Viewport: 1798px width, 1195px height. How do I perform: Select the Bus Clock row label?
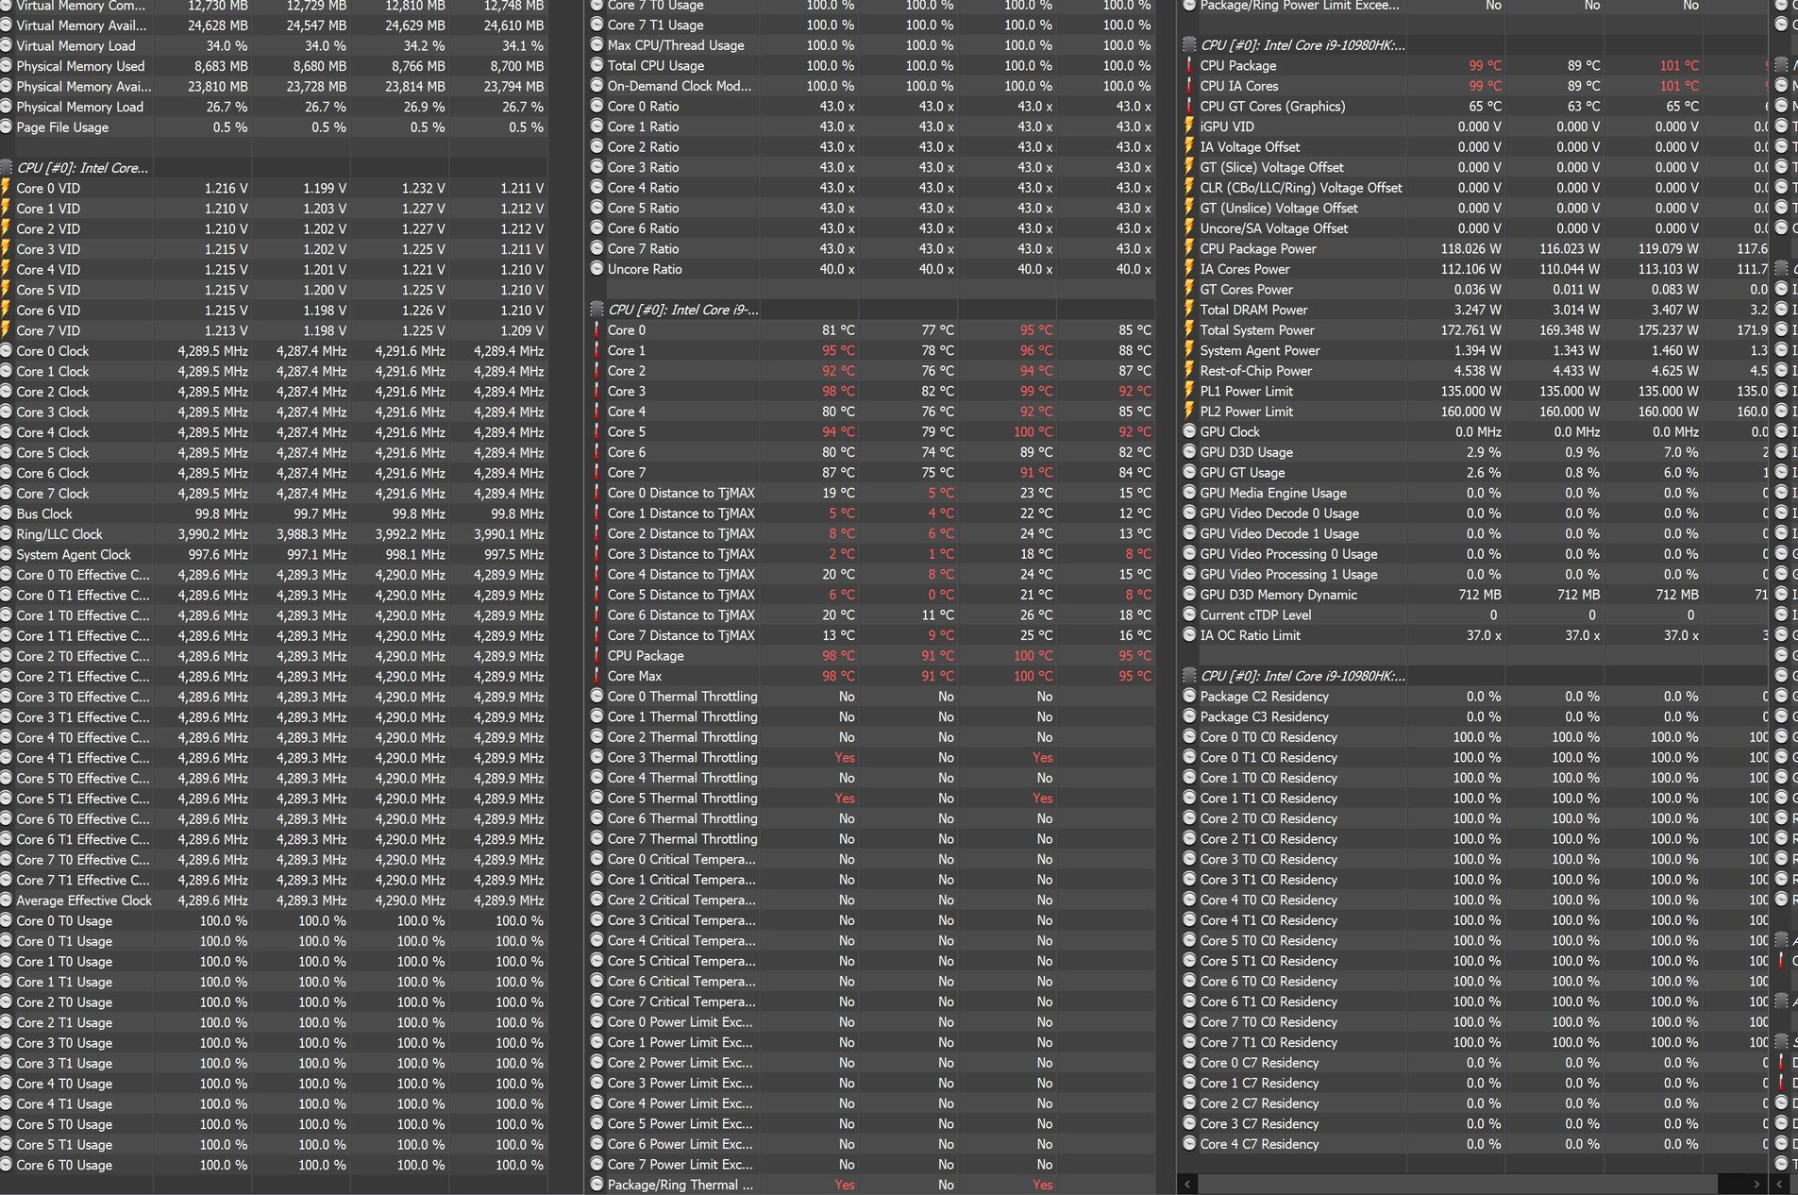pos(44,513)
